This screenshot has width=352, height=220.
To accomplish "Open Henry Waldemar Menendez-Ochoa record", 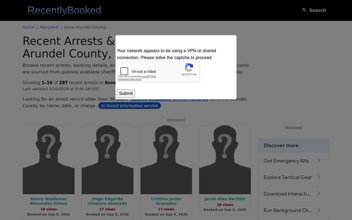I will [49, 201].
